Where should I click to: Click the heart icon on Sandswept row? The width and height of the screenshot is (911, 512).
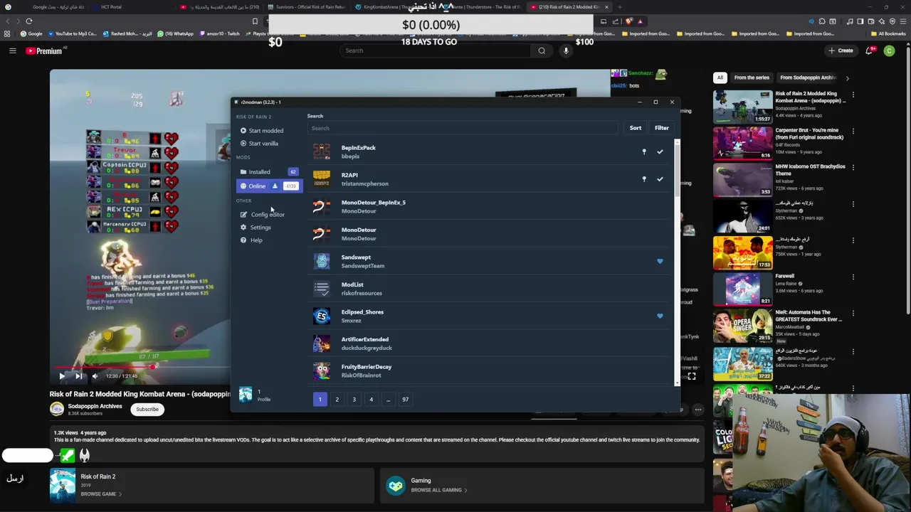click(x=660, y=261)
